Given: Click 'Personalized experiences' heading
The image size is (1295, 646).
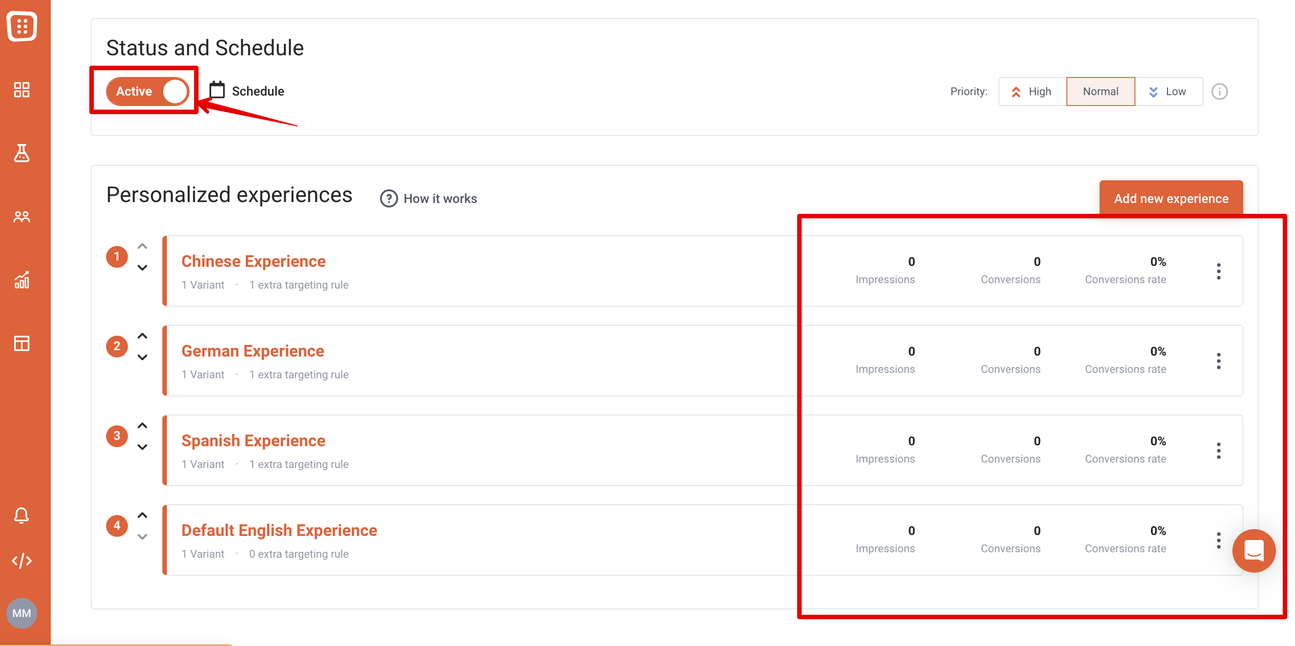Looking at the screenshot, I should [229, 194].
